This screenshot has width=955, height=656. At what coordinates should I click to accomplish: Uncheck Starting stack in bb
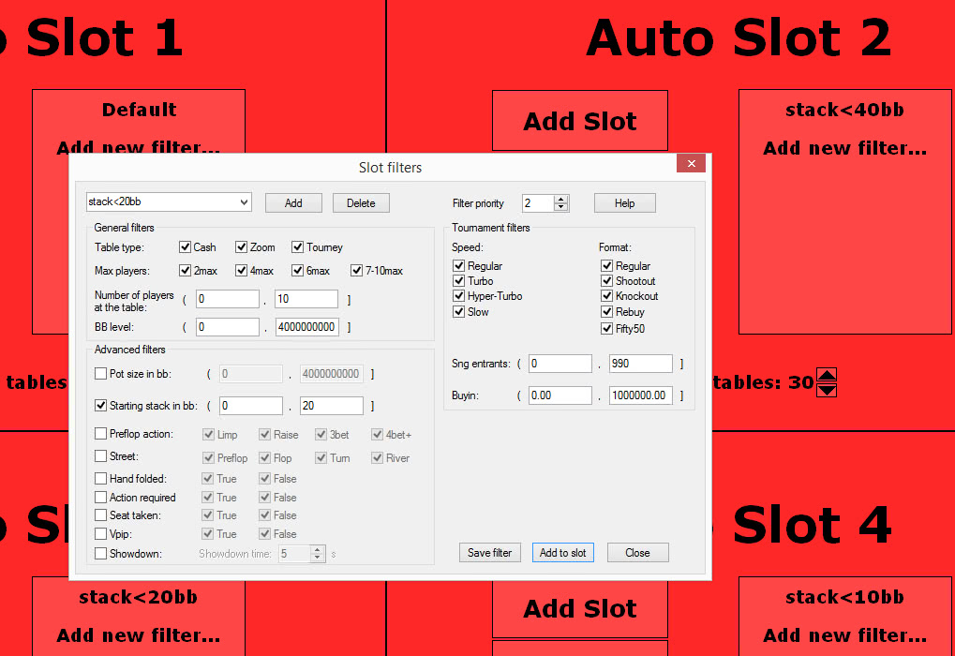pyautogui.click(x=100, y=406)
